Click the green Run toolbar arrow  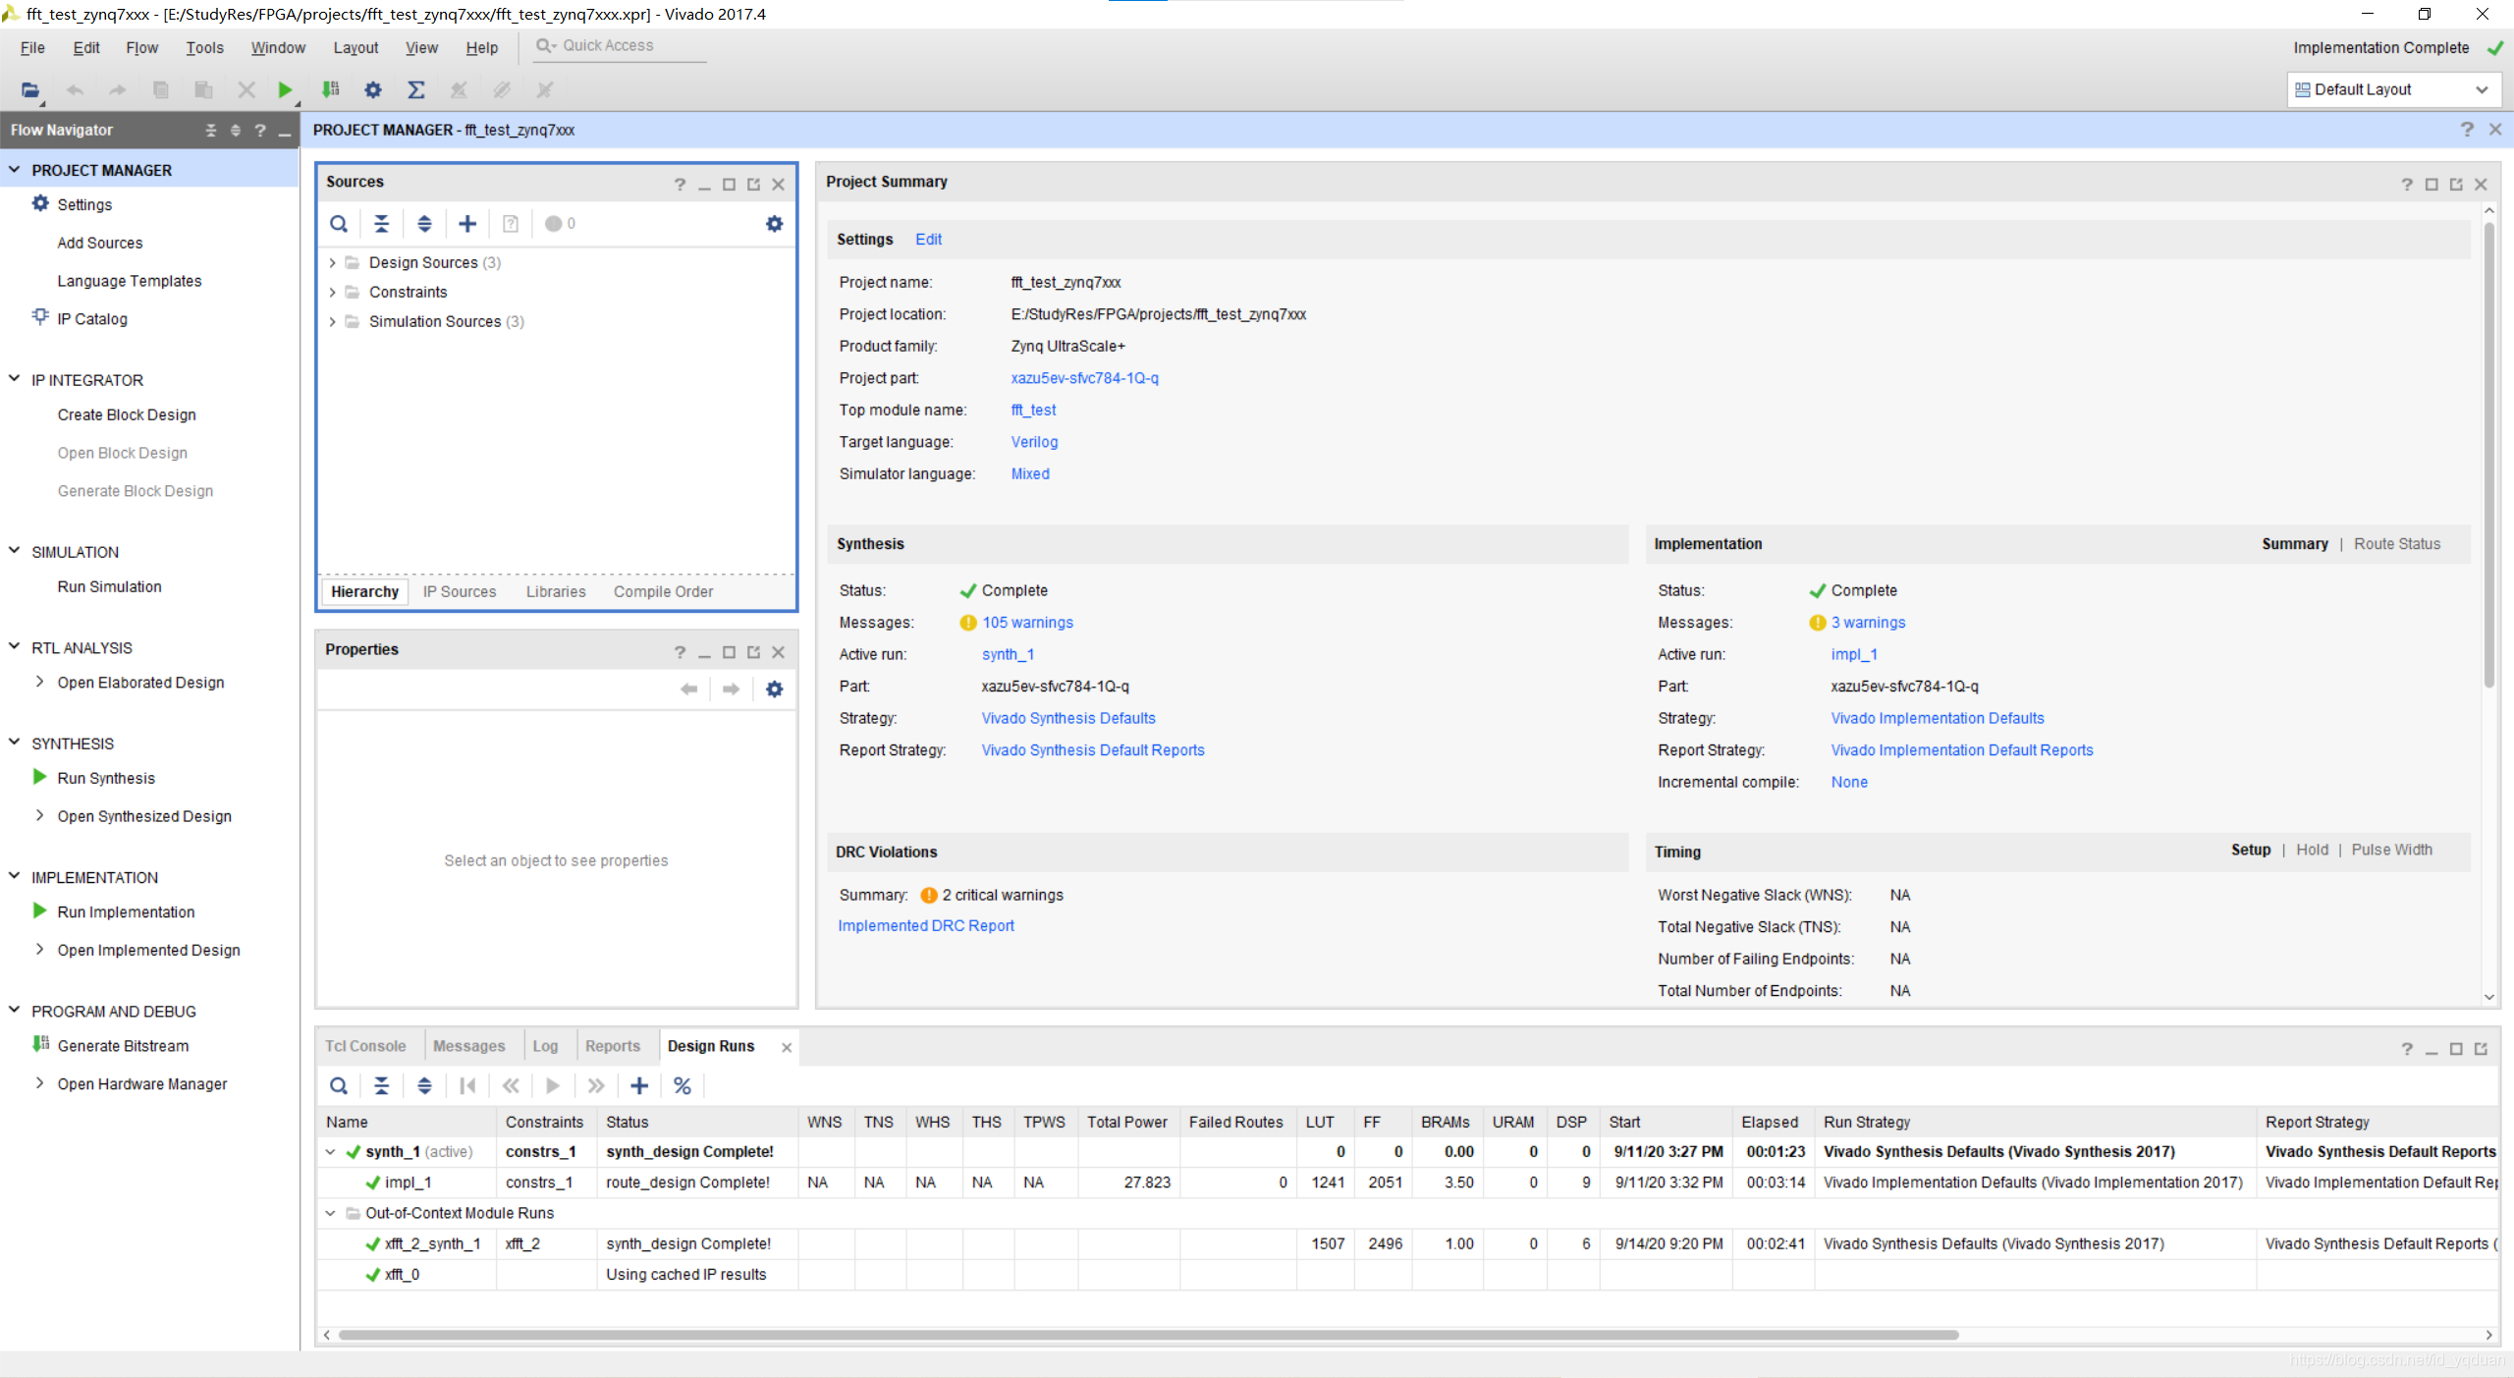tap(284, 89)
